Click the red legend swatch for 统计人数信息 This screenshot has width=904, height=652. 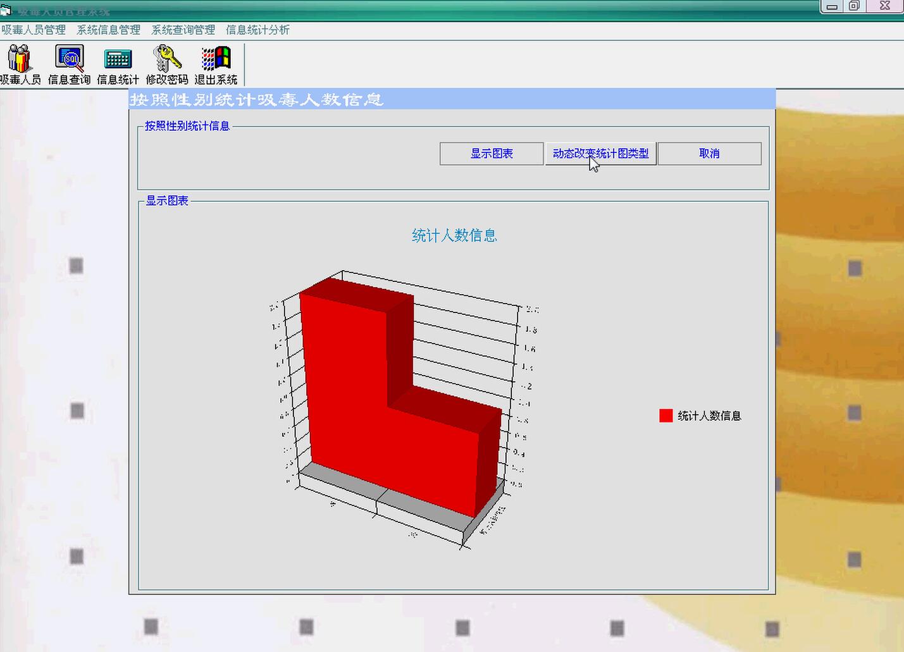(666, 415)
